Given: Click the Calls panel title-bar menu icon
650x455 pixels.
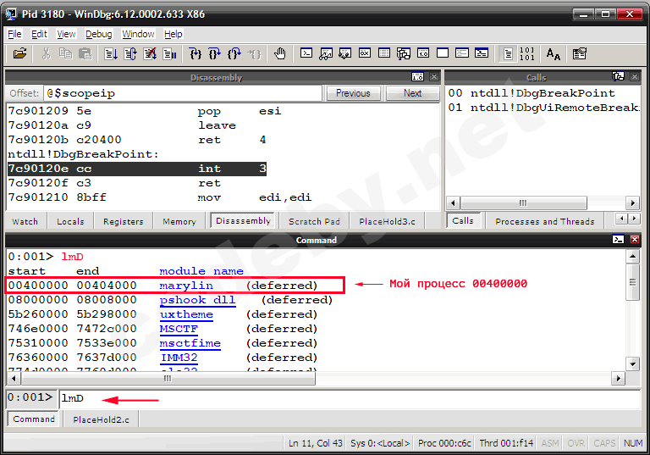Looking at the screenshot, I should [618, 76].
